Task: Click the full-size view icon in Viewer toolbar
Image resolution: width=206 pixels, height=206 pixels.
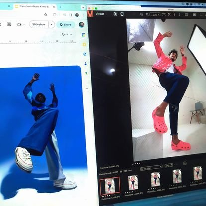Action: tap(169, 14)
